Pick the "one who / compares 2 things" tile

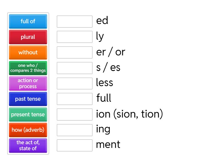(28, 68)
